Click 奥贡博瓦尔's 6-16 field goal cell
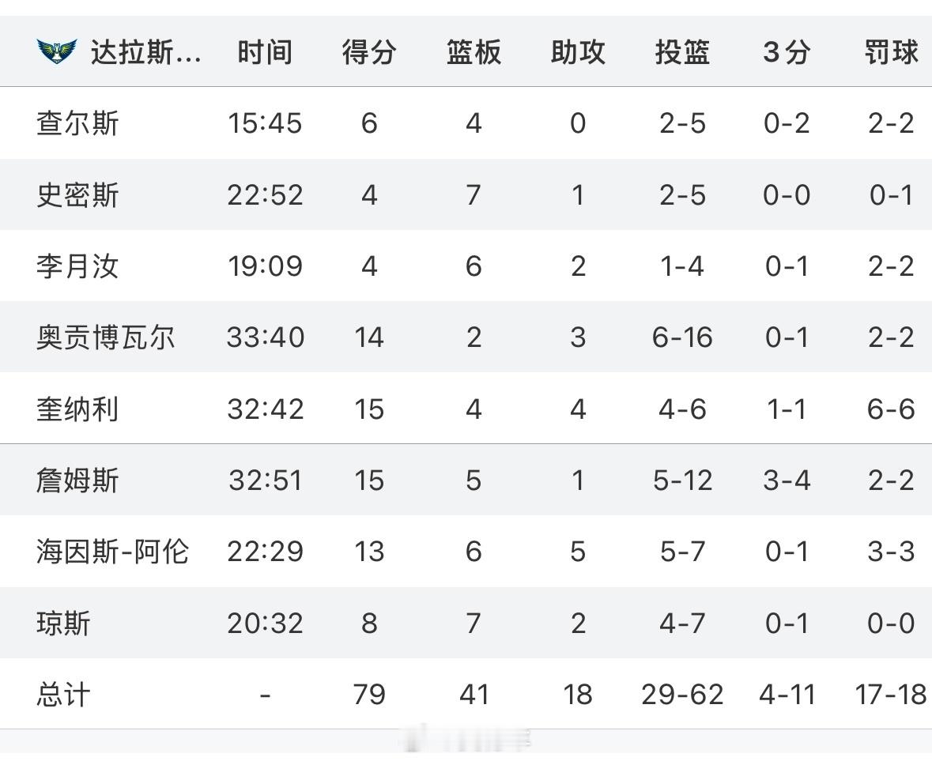Image resolution: width=932 pixels, height=761 pixels. pos(682,337)
